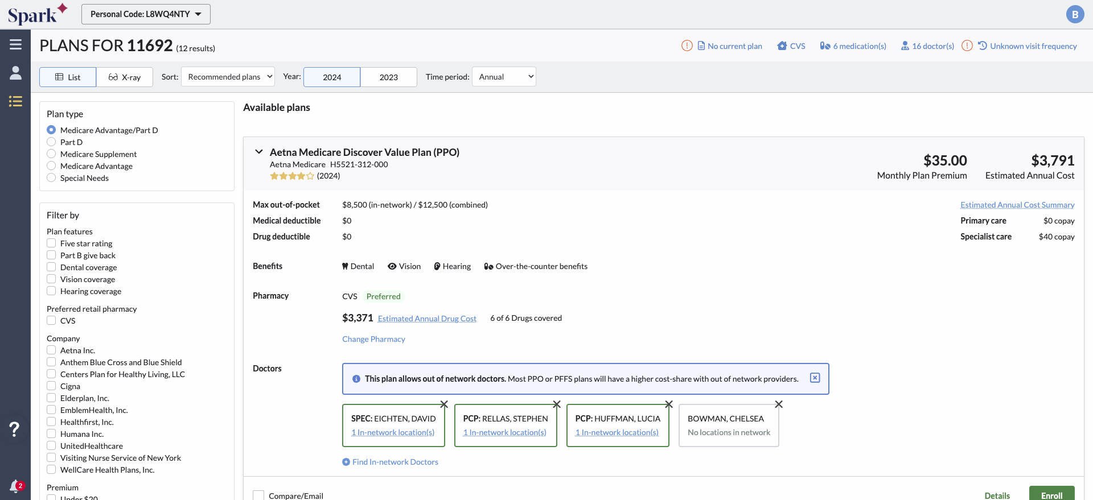Dismiss the out-of-network doctors notice
Image resolution: width=1093 pixels, height=500 pixels.
coord(815,378)
